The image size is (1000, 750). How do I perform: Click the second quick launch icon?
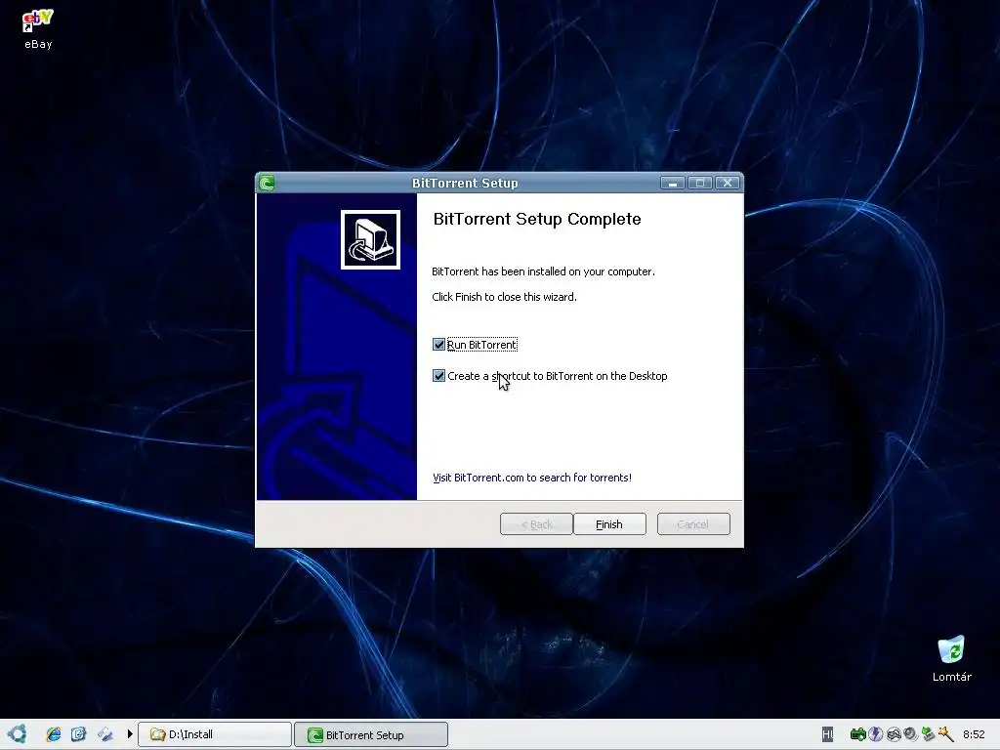pyautogui.click(x=78, y=734)
